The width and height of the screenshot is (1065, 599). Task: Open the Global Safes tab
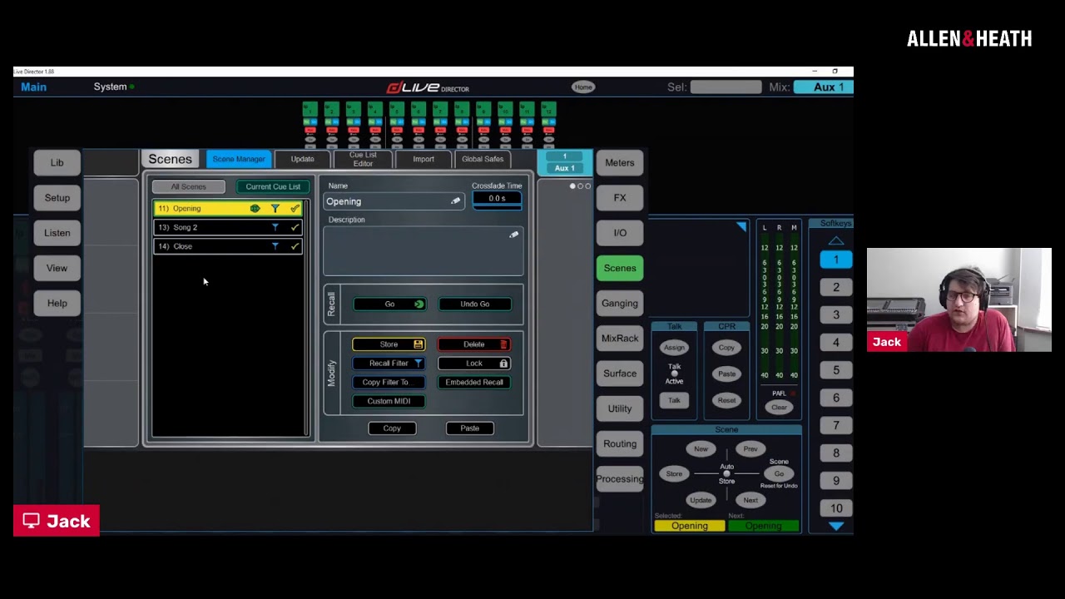click(483, 159)
